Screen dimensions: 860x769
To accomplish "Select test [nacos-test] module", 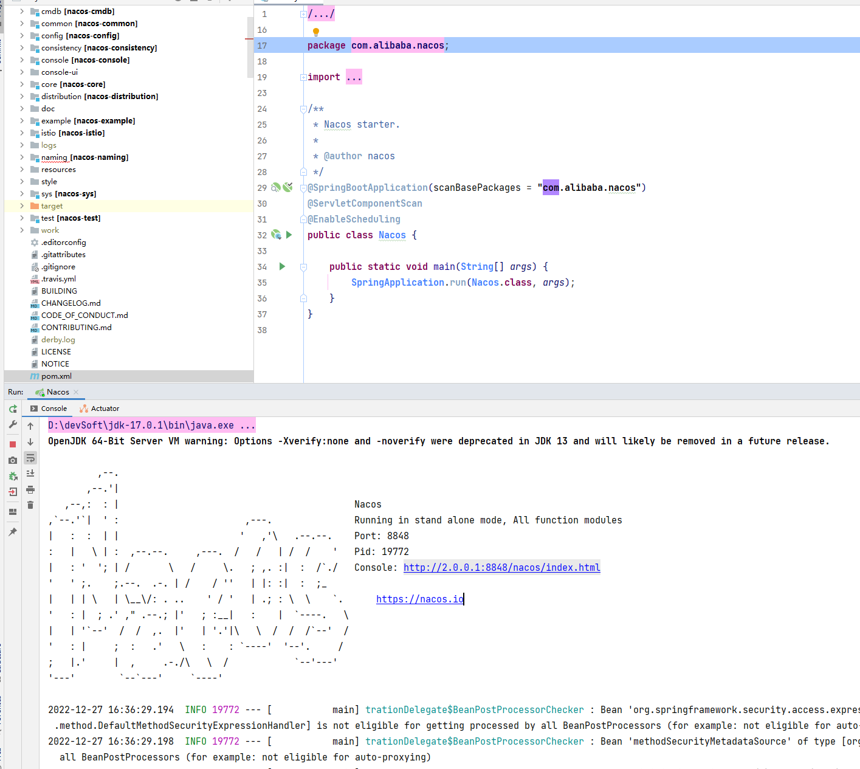I will [71, 218].
